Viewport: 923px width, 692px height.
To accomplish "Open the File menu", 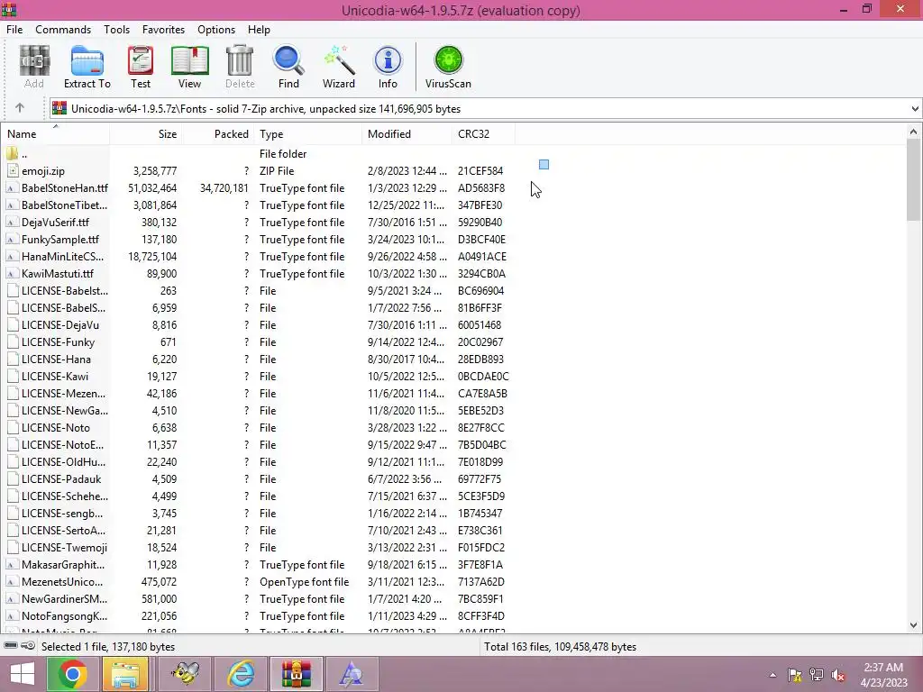I will tap(14, 30).
